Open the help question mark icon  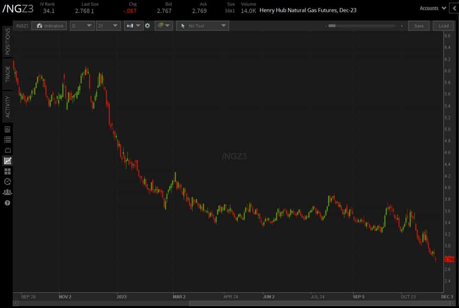(8, 203)
